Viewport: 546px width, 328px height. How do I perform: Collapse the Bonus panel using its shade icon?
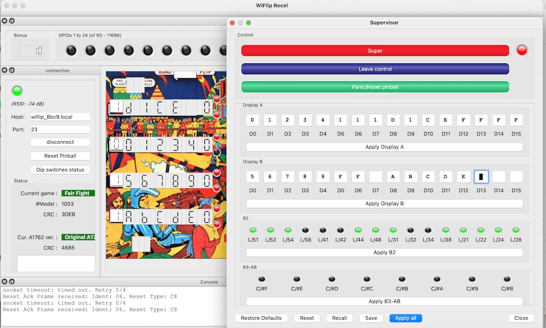11,21
